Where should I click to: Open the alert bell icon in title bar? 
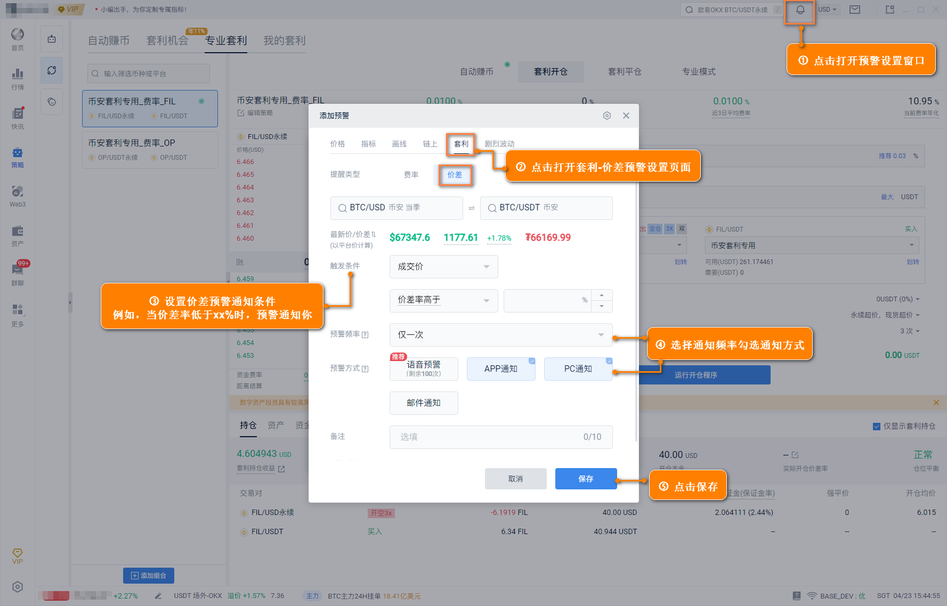coord(800,10)
